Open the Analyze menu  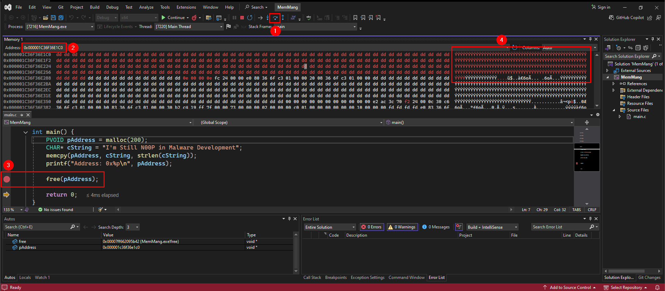click(x=146, y=7)
